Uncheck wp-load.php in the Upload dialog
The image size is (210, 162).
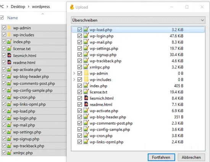click(80, 30)
